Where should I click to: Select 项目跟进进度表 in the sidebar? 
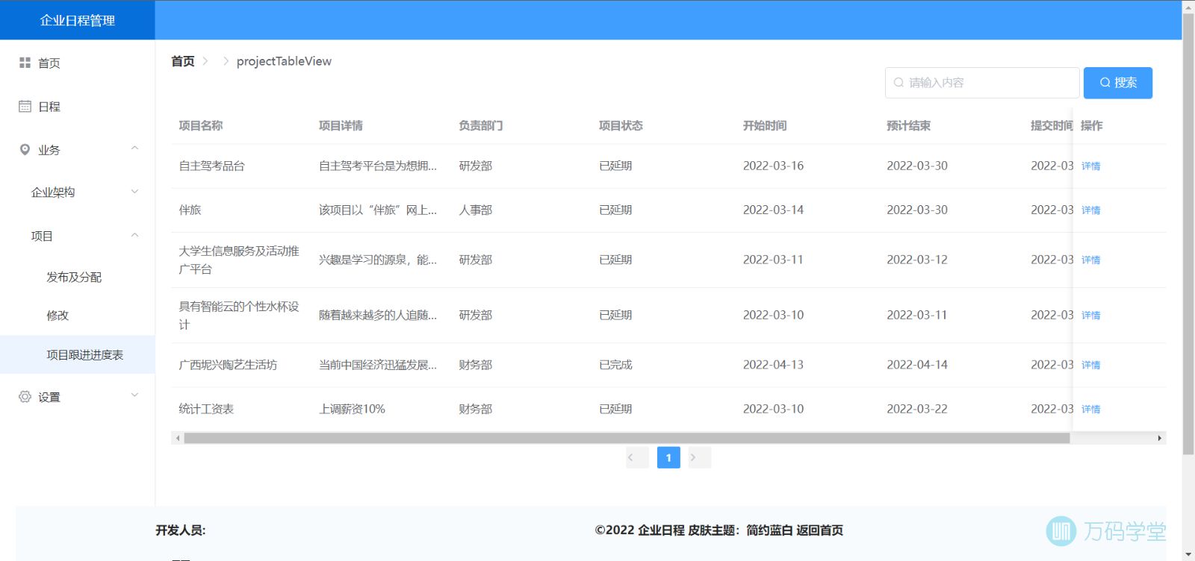pyautogui.click(x=84, y=355)
